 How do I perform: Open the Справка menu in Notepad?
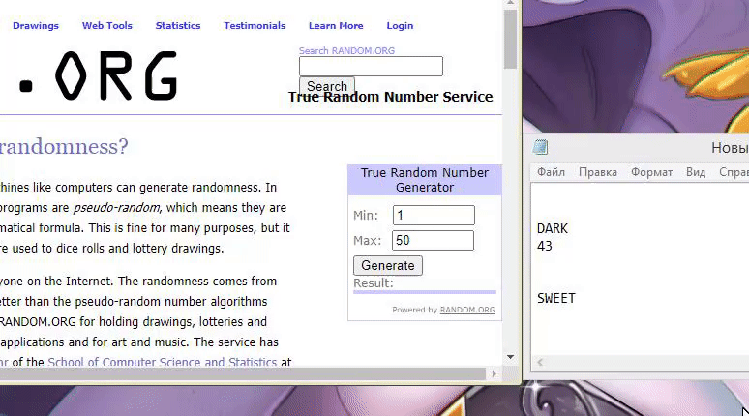pos(734,172)
